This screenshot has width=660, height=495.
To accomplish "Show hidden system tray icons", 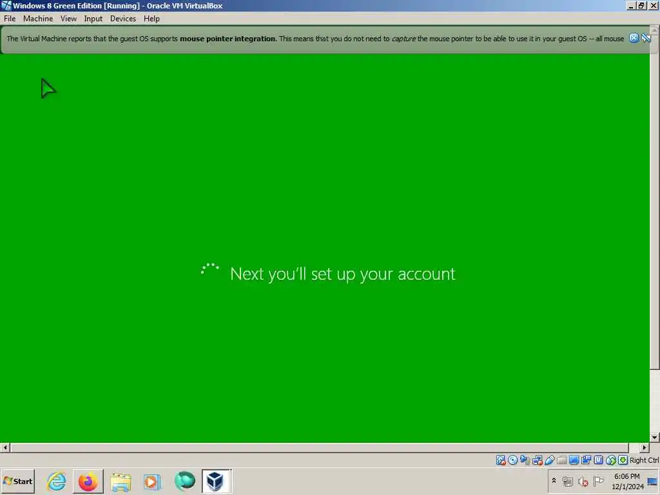I will click(x=554, y=481).
